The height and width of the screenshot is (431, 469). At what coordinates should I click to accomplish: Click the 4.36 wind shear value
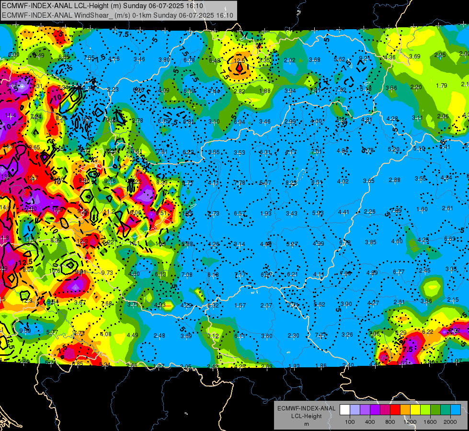pos(390,57)
